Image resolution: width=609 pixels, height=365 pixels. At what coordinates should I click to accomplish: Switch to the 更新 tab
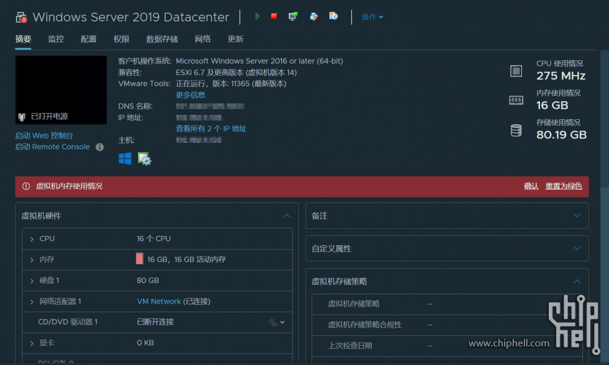(x=236, y=38)
